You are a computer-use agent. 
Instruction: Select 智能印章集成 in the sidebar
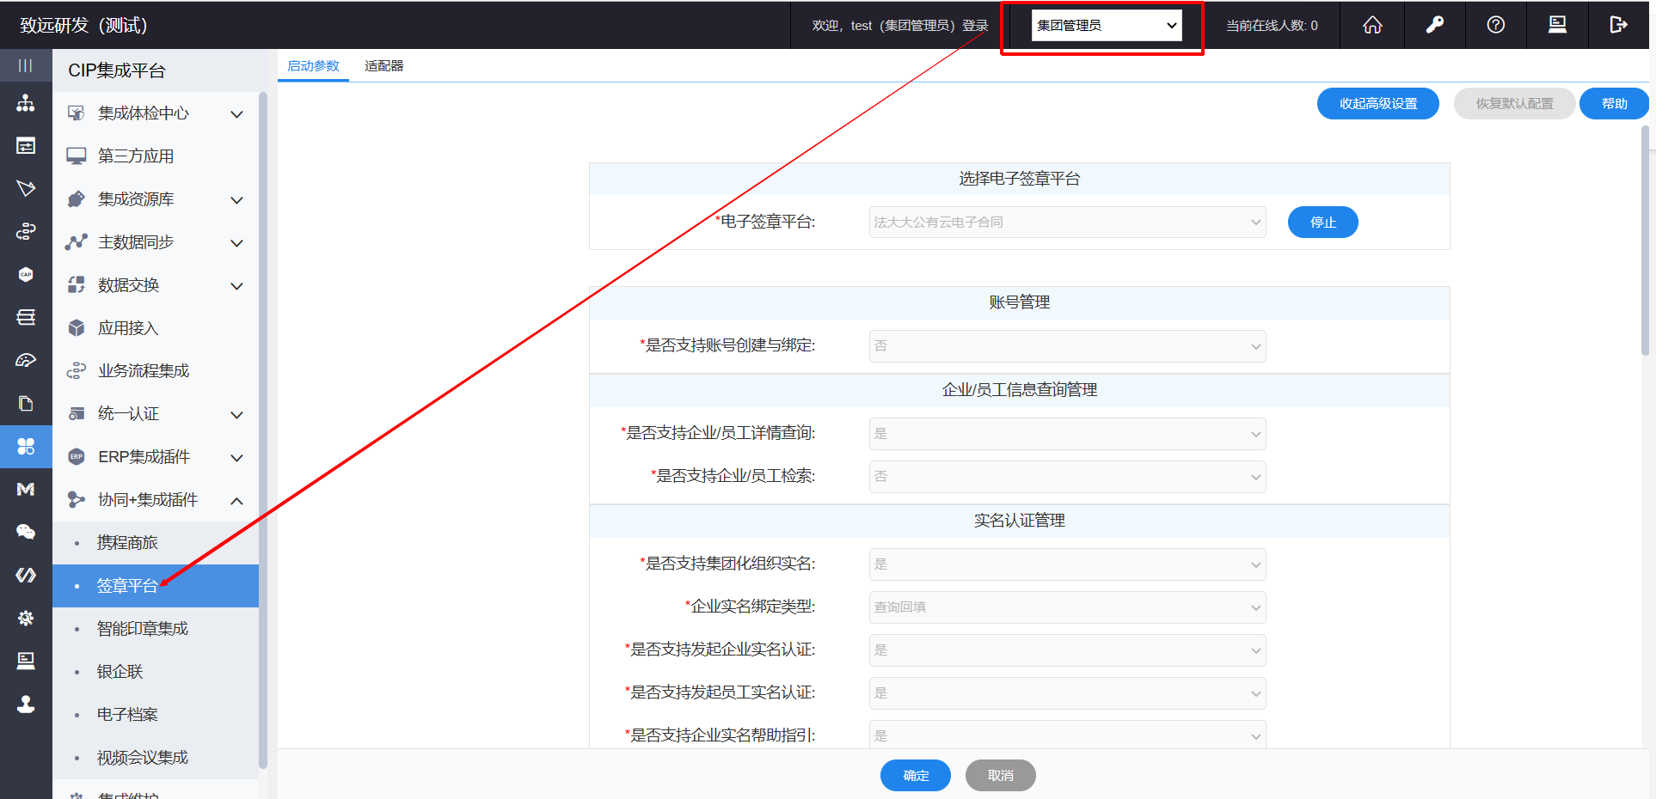pos(156,629)
